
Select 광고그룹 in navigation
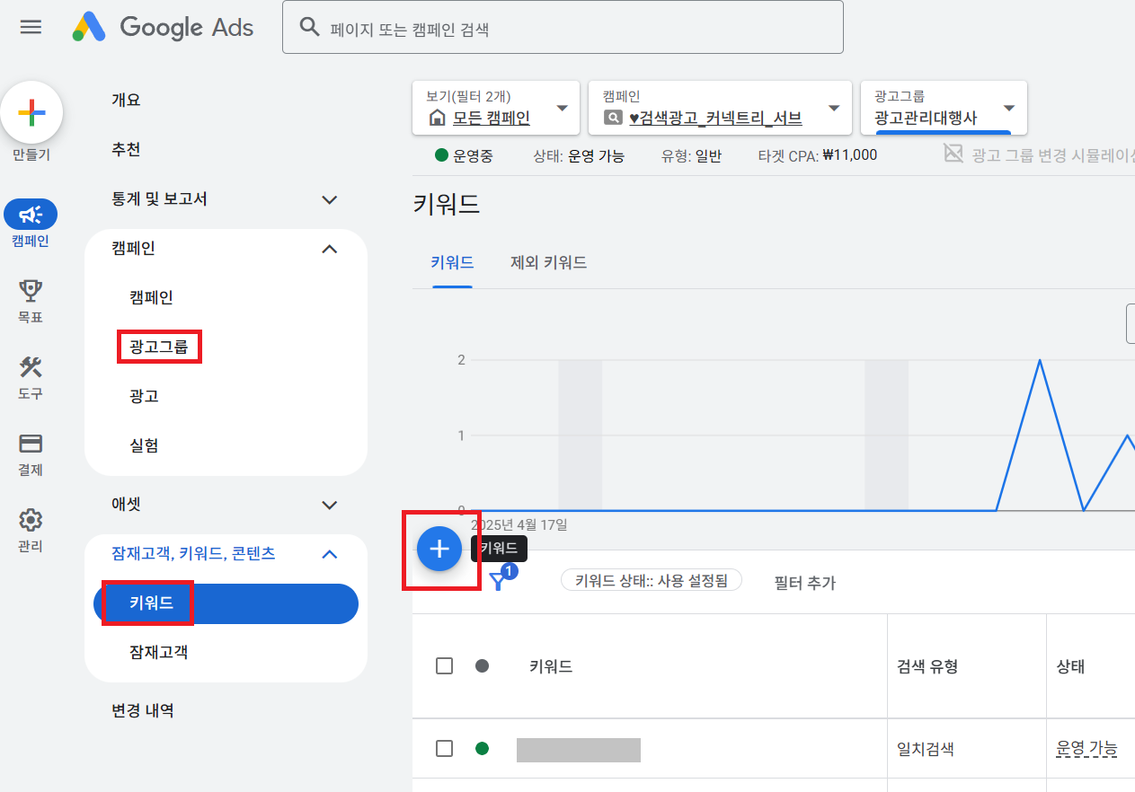coord(158,347)
